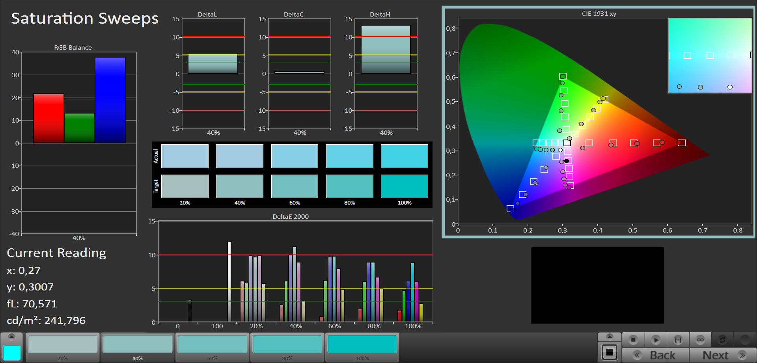Viewport: 757px width, 363px height.
Task: Click the tall white 100 bar in DeltaE 2000 chart
Action: coord(229,281)
